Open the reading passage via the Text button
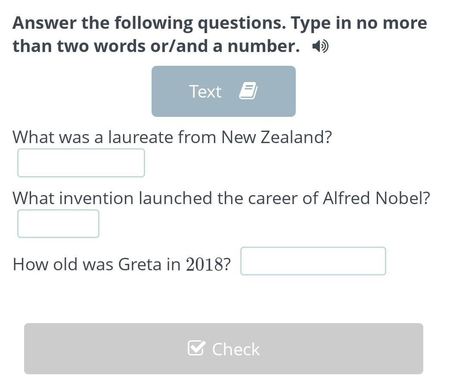Viewport: 456px width, 385px height. (223, 91)
